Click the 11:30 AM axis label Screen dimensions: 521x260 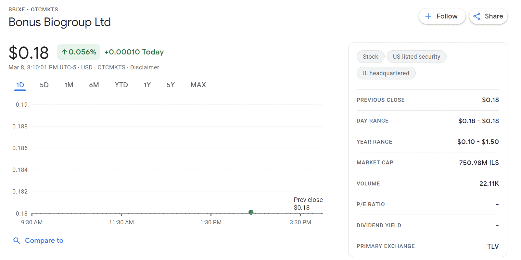121,222
